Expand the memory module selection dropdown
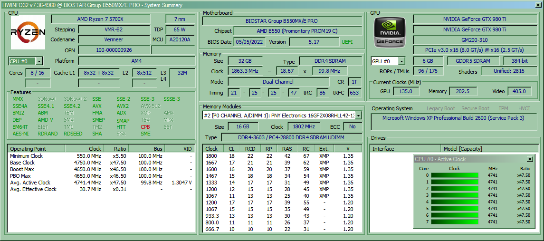This screenshot has height=241, width=544. tap(359, 116)
